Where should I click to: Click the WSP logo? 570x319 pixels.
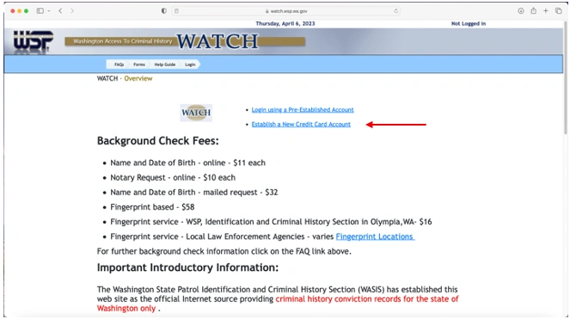click(x=33, y=41)
